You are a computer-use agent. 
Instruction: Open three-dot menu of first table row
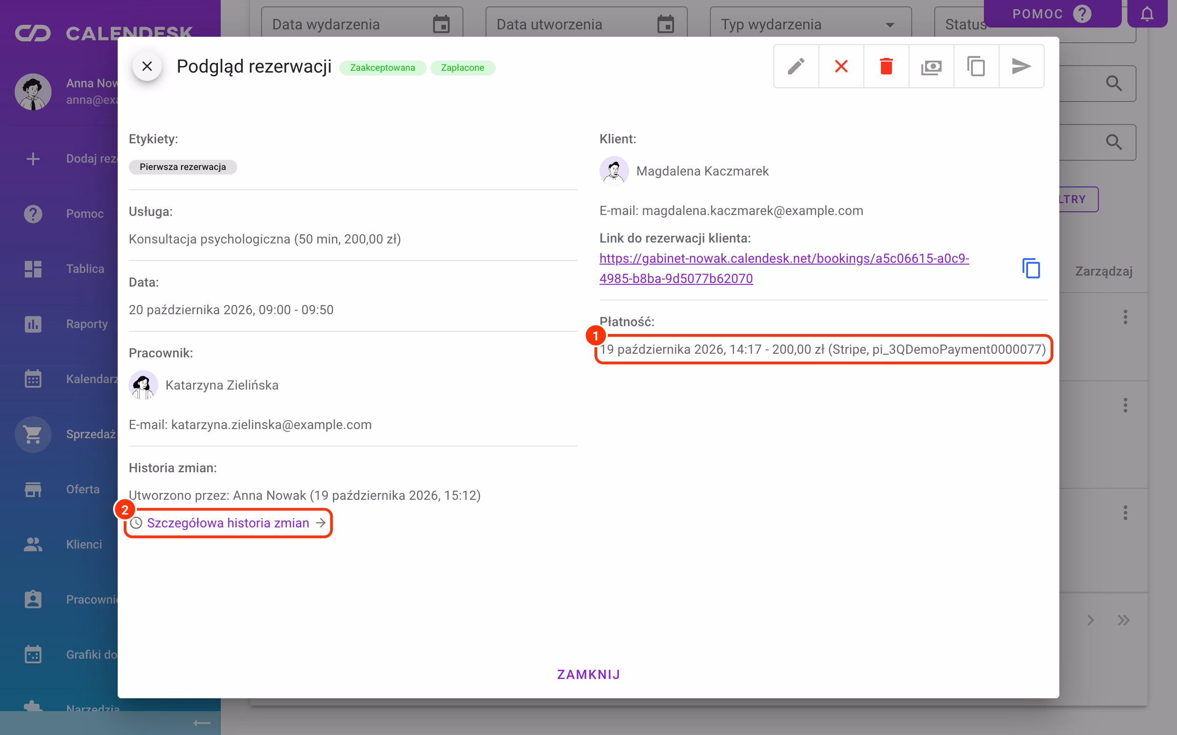coord(1126,317)
